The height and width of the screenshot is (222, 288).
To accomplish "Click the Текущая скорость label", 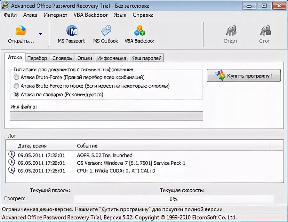I will (182, 190).
